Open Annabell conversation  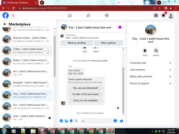pos(26,84)
